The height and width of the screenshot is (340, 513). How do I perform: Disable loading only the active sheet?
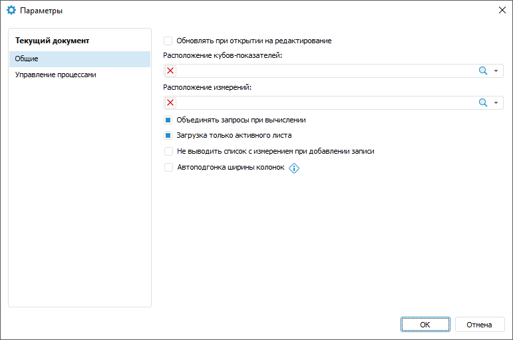pos(168,136)
